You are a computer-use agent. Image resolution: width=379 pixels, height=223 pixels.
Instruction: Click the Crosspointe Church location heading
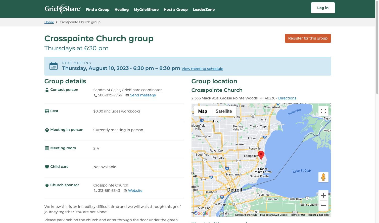[217, 90]
